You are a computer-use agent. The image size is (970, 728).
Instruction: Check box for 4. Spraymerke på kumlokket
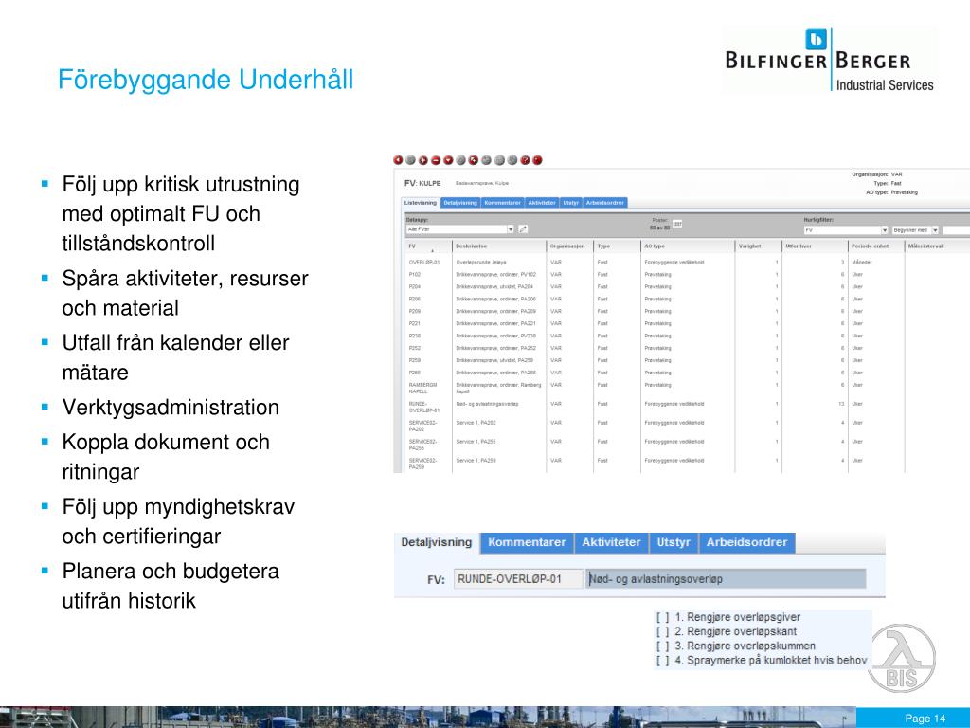(x=662, y=661)
